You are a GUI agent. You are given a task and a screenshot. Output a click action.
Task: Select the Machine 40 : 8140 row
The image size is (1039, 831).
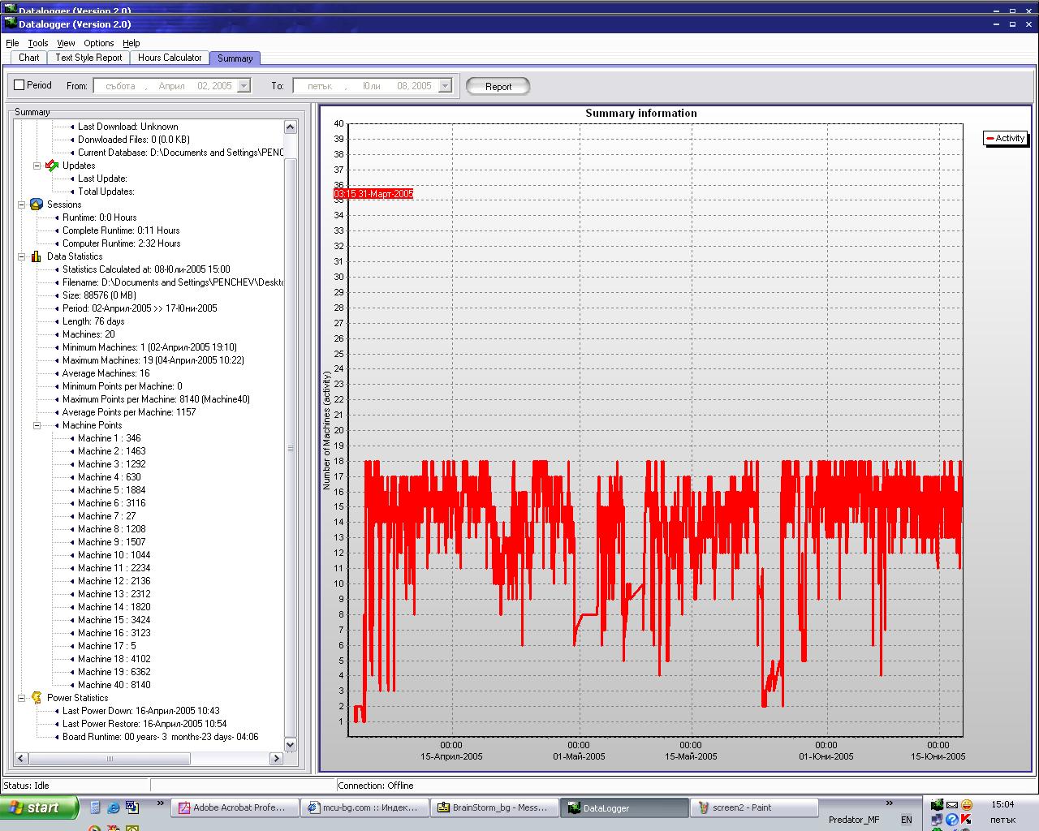pyautogui.click(x=114, y=685)
